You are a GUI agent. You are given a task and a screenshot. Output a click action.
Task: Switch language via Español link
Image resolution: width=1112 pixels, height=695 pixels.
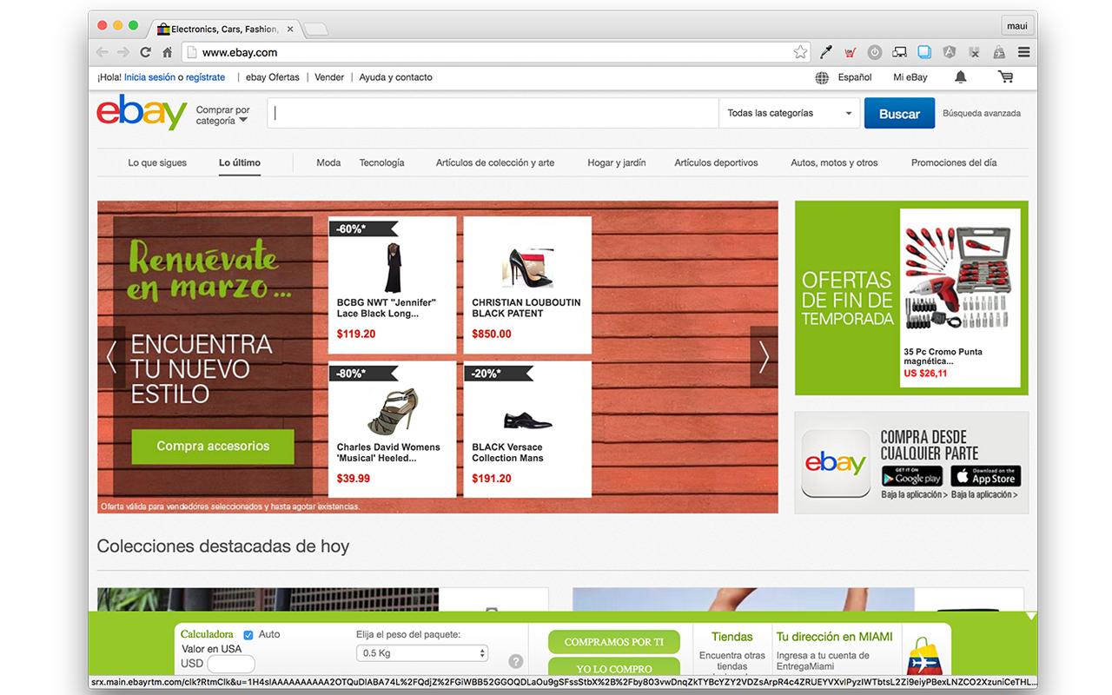point(855,77)
